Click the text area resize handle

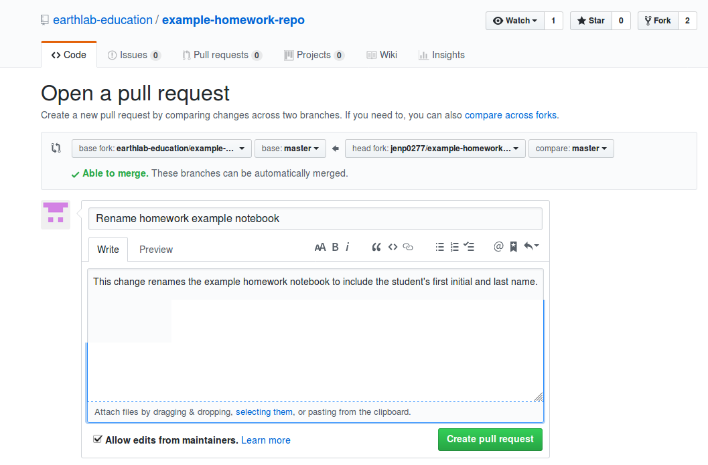pyautogui.click(x=539, y=397)
